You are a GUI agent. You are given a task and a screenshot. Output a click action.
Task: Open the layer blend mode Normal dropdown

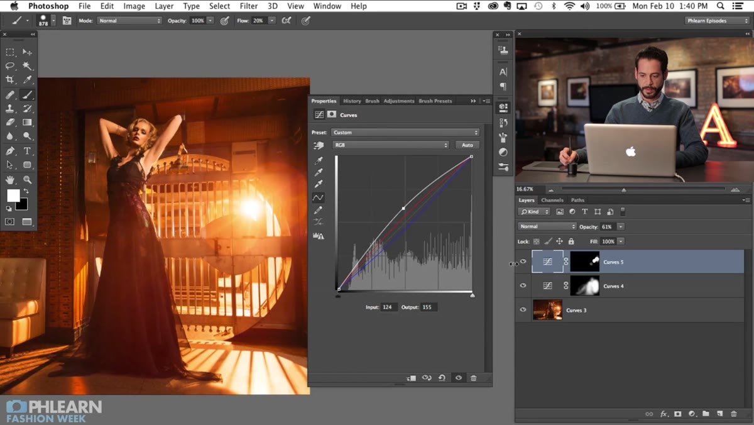pos(547,226)
